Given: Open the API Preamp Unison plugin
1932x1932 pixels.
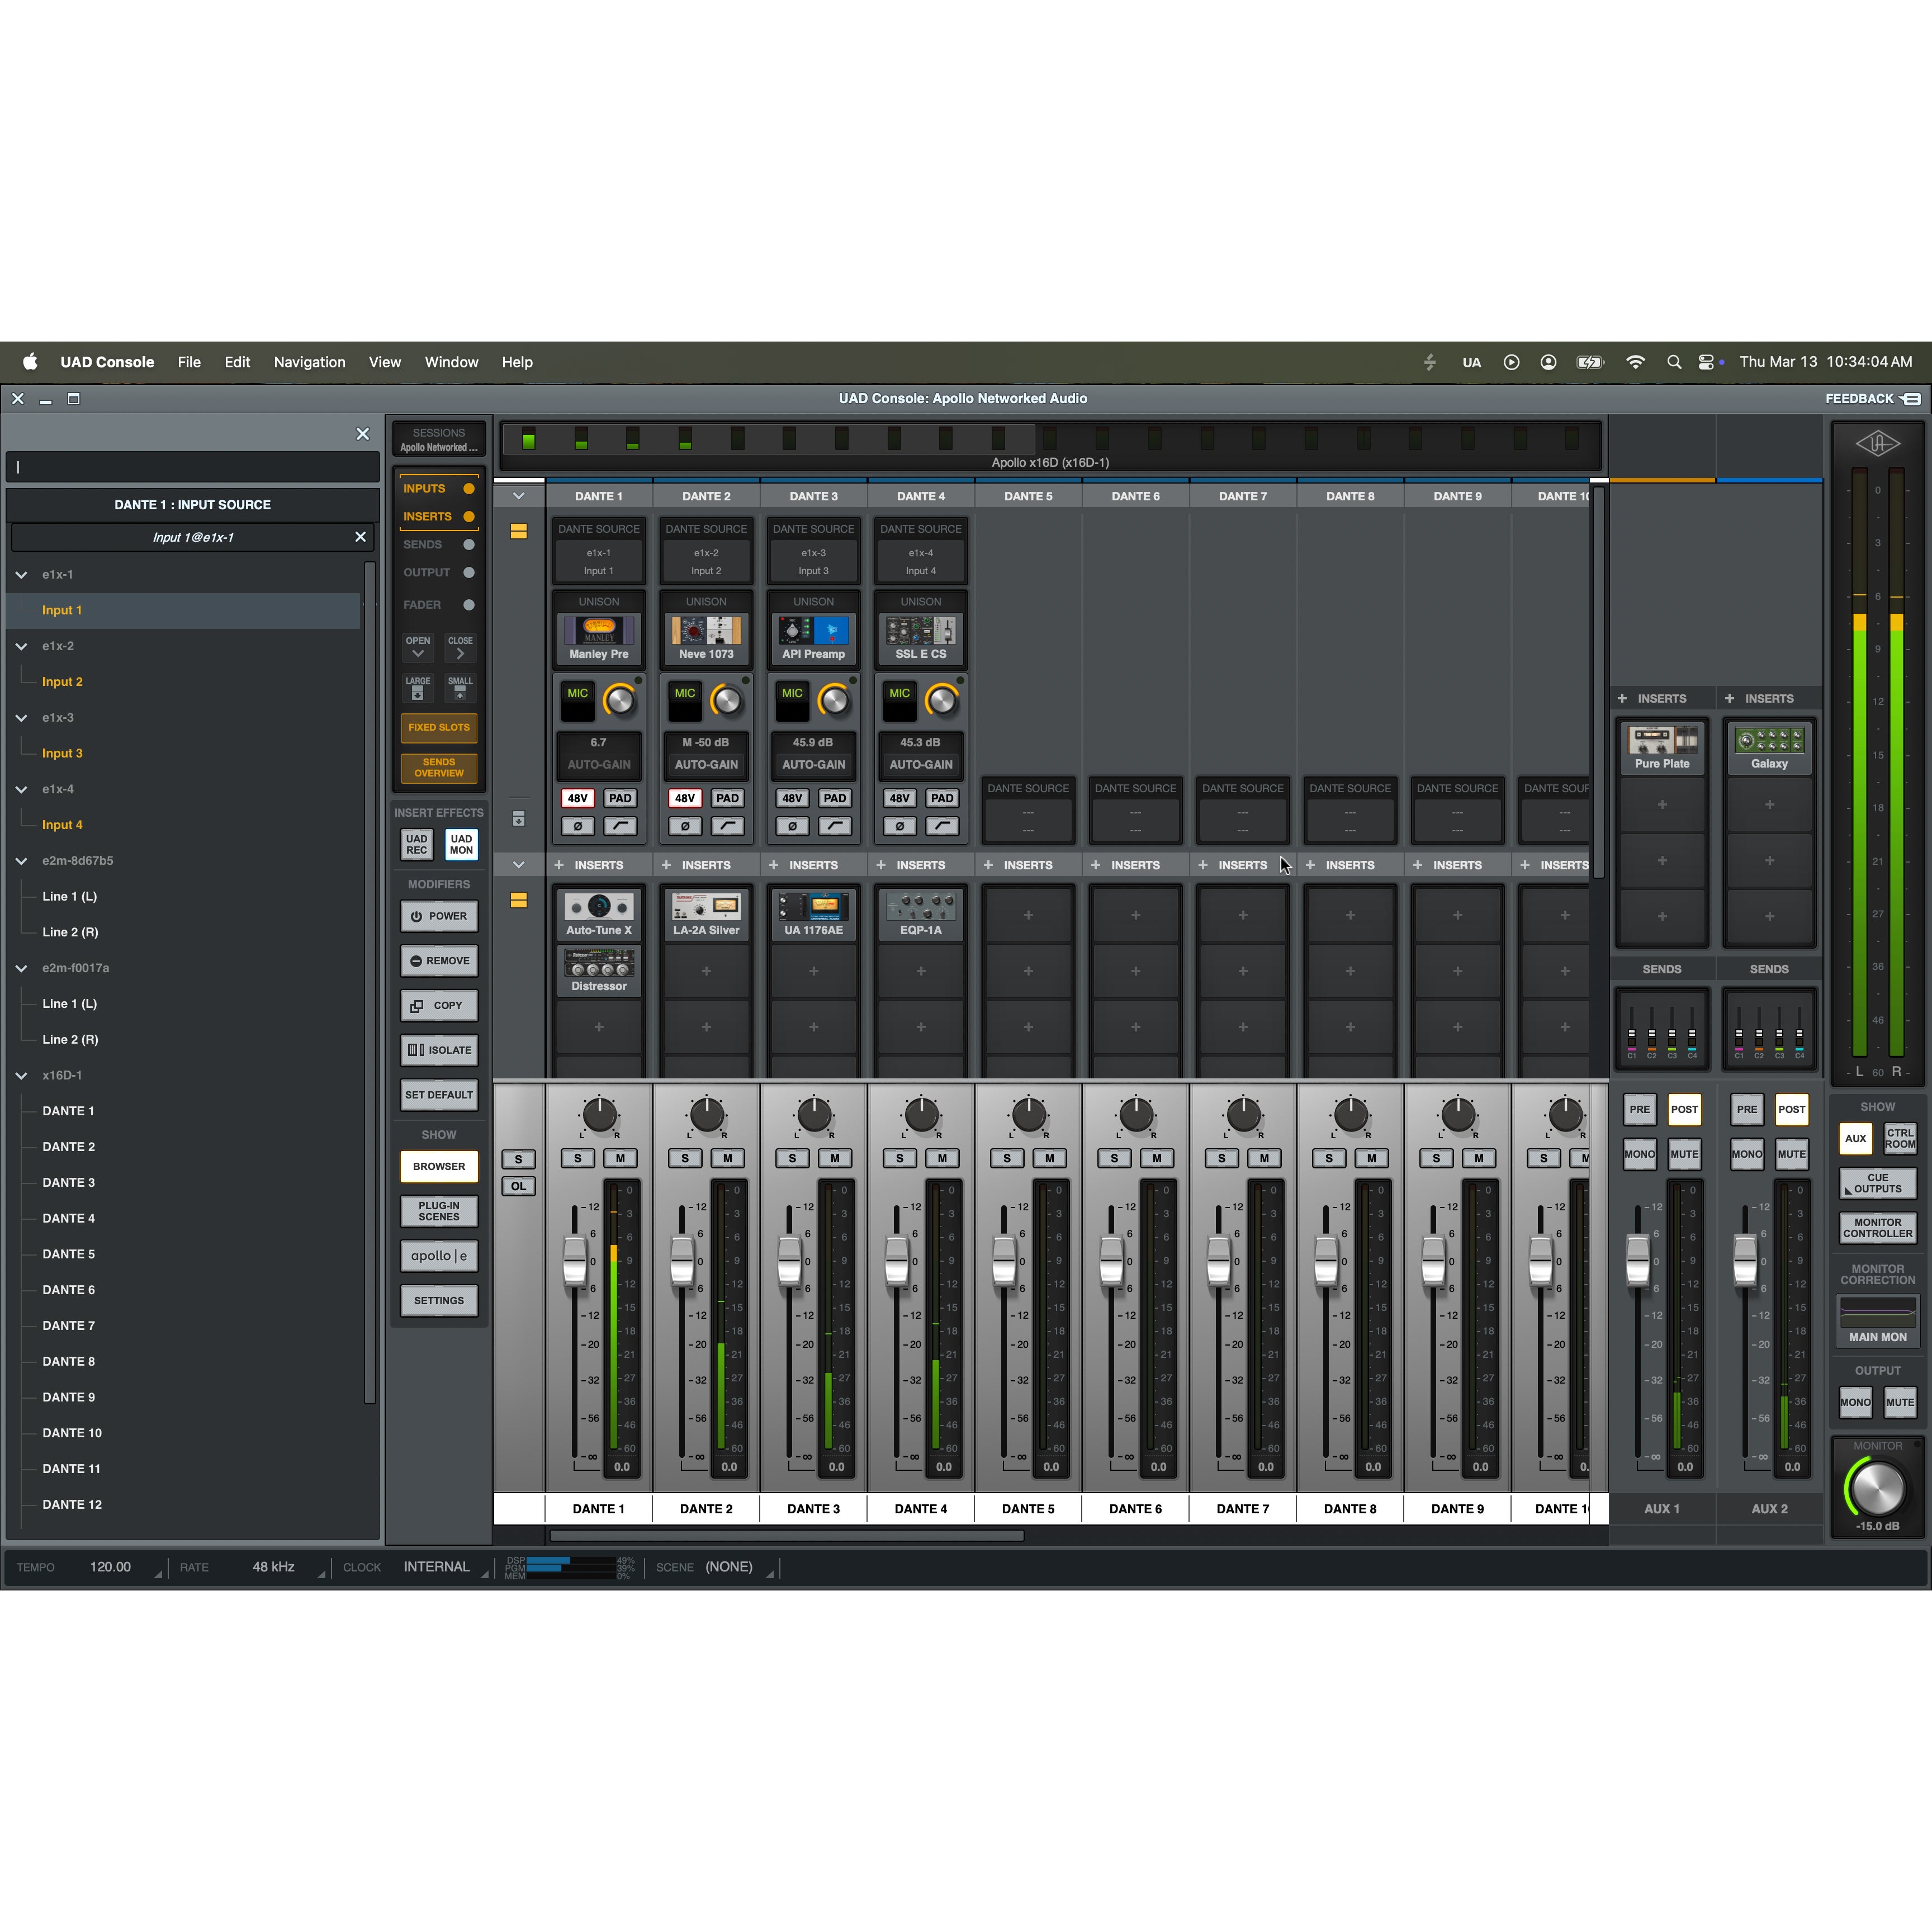Looking at the screenshot, I should (x=813, y=639).
